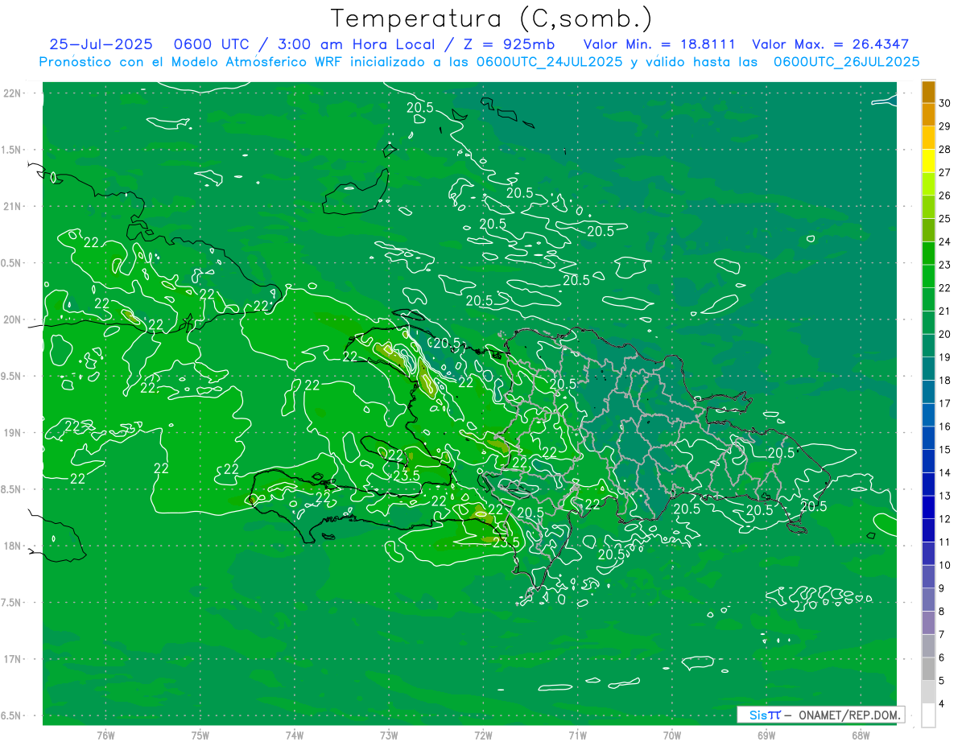Click the '70W' longitude axis label
This screenshot has width=966, height=746.
(x=672, y=735)
